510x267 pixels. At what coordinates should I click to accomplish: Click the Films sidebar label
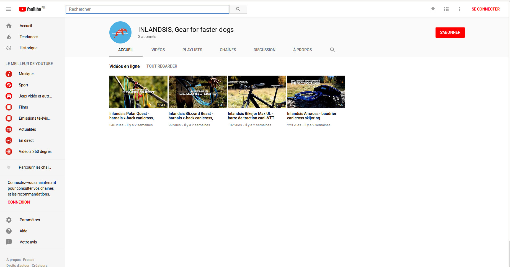click(23, 107)
